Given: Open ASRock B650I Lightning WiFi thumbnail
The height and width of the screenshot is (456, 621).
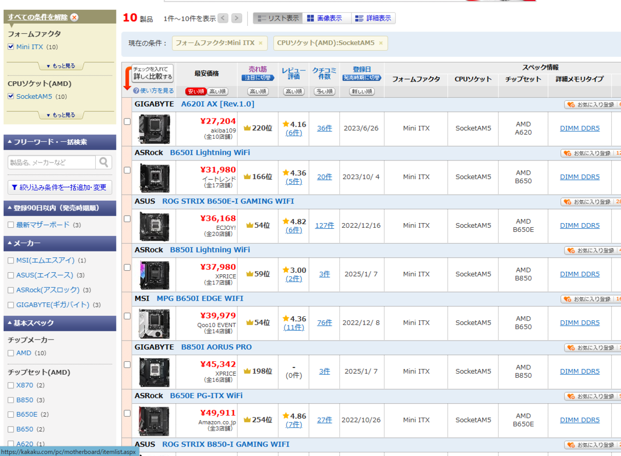Looking at the screenshot, I should 154,178.
